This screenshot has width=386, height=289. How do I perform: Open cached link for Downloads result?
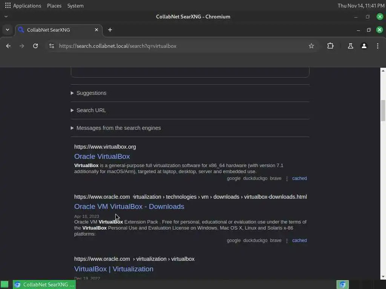click(299, 240)
